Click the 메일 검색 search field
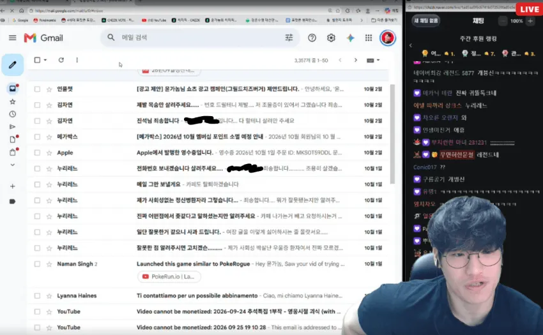 pos(201,38)
